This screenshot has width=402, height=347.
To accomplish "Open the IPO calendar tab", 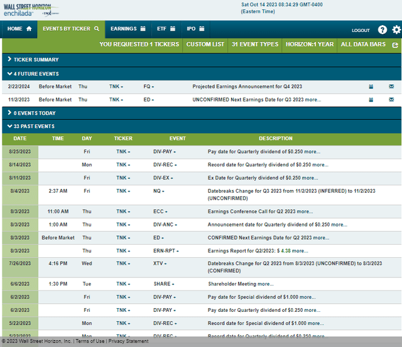I will [195, 29].
